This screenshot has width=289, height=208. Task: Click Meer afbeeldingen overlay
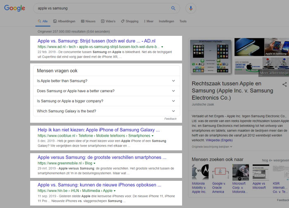[x=274, y=73]
